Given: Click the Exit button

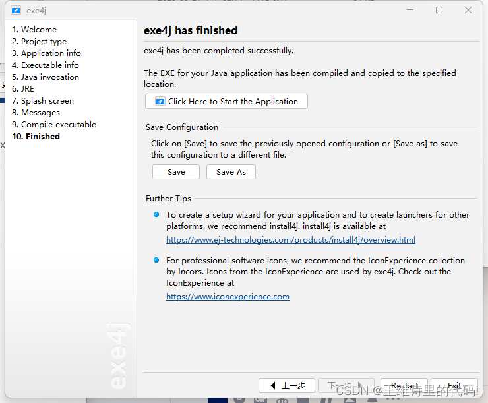Looking at the screenshot, I should (454, 386).
